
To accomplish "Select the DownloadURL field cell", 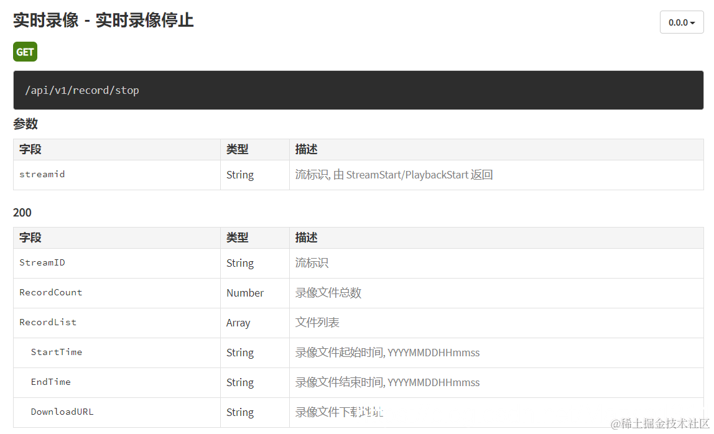I will (117, 413).
